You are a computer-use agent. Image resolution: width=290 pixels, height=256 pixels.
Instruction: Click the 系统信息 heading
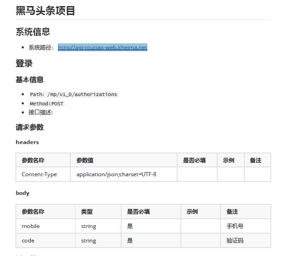[x=33, y=32]
